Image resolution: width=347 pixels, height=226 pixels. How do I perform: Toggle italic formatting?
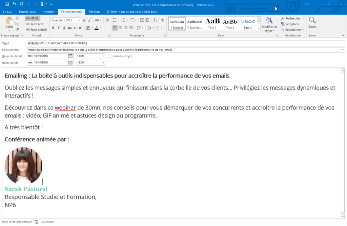59,28
